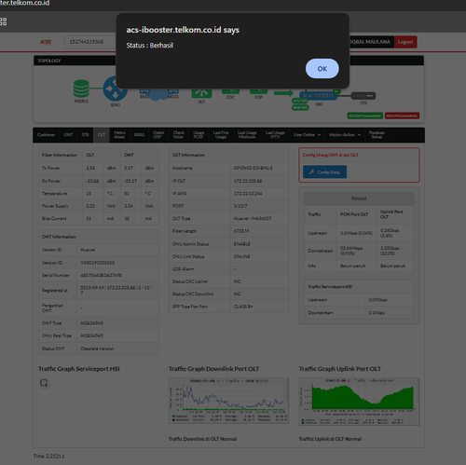Viewport: 466px width, 465px height.
Task: Click the Status : Berhasil dialog message
Action: [x=150, y=46]
